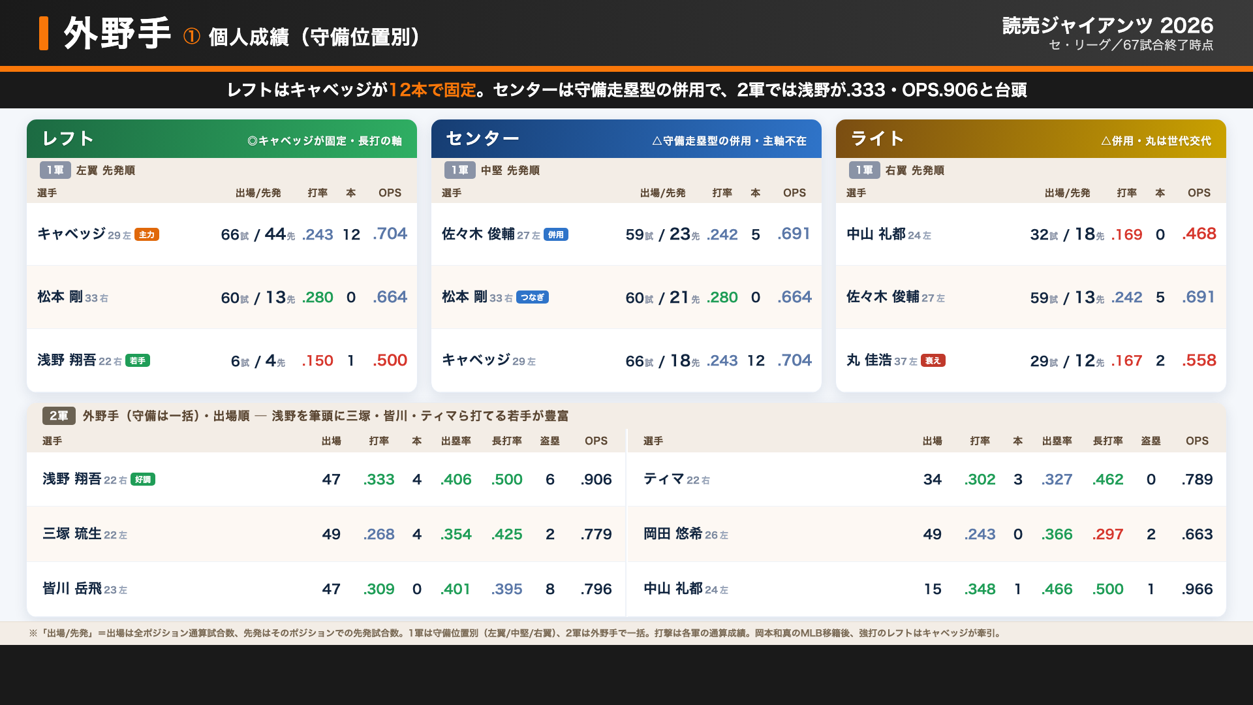Select the ライト card header

[1031, 138]
